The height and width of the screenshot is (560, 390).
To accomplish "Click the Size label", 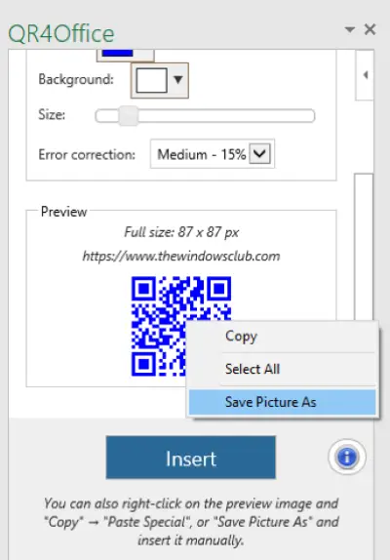I will (x=52, y=115).
